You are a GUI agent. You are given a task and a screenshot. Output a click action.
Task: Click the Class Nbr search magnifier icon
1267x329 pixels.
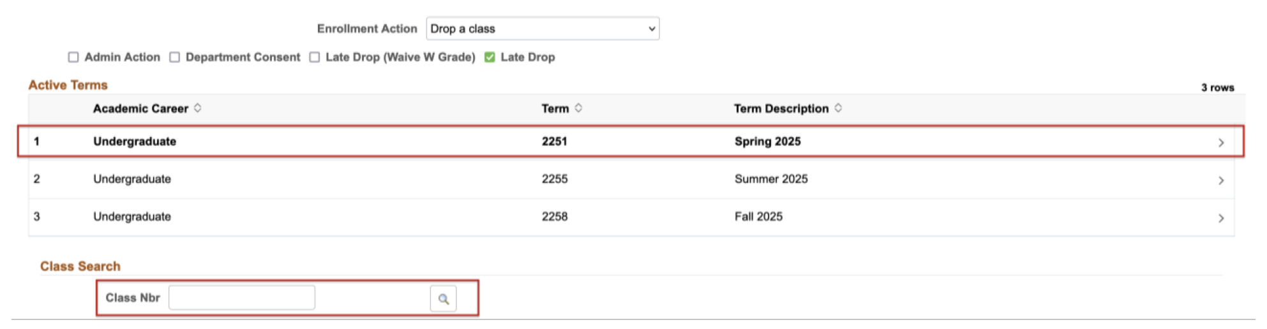[x=443, y=298]
